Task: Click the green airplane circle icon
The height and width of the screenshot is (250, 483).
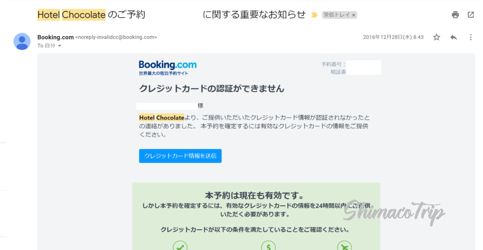Action: [344, 247]
